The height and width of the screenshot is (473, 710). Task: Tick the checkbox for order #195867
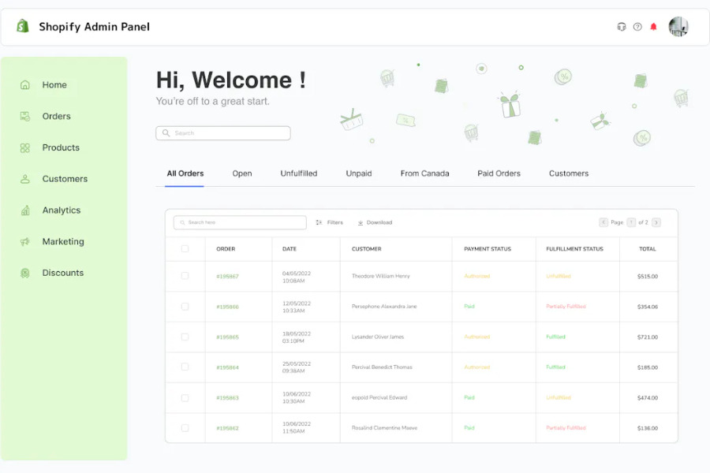(185, 276)
